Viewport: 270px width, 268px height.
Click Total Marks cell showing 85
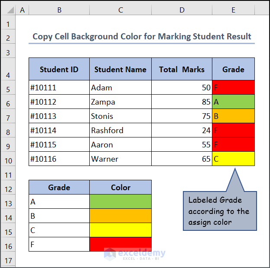click(182, 102)
